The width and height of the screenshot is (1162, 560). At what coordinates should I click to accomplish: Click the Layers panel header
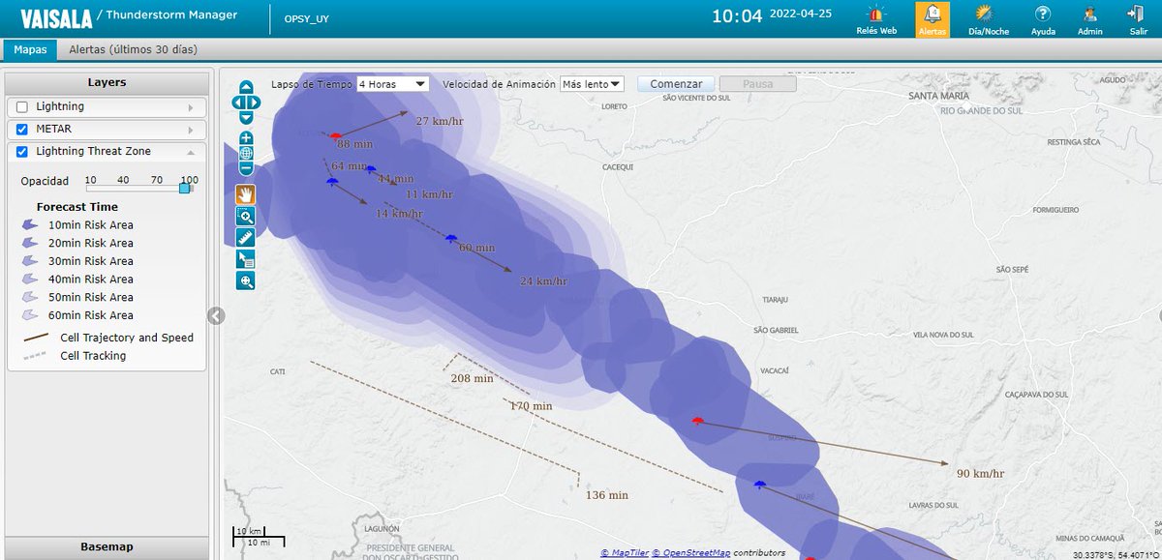[x=107, y=83]
